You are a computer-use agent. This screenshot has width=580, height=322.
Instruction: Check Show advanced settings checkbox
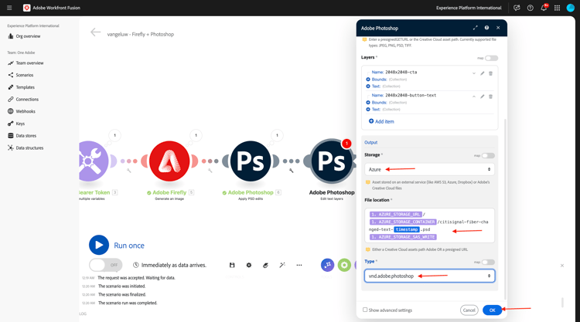click(365, 310)
